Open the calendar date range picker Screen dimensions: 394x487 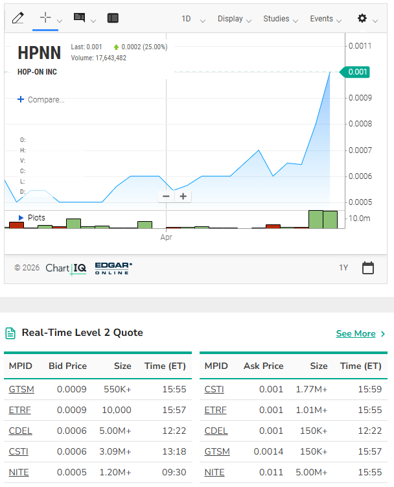tap(368, 268)
